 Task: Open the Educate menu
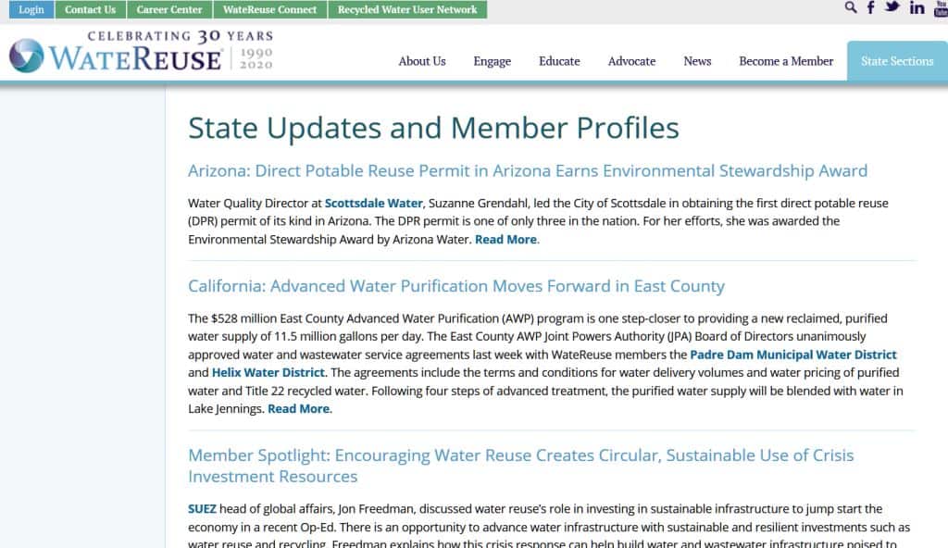click(559, 61)
